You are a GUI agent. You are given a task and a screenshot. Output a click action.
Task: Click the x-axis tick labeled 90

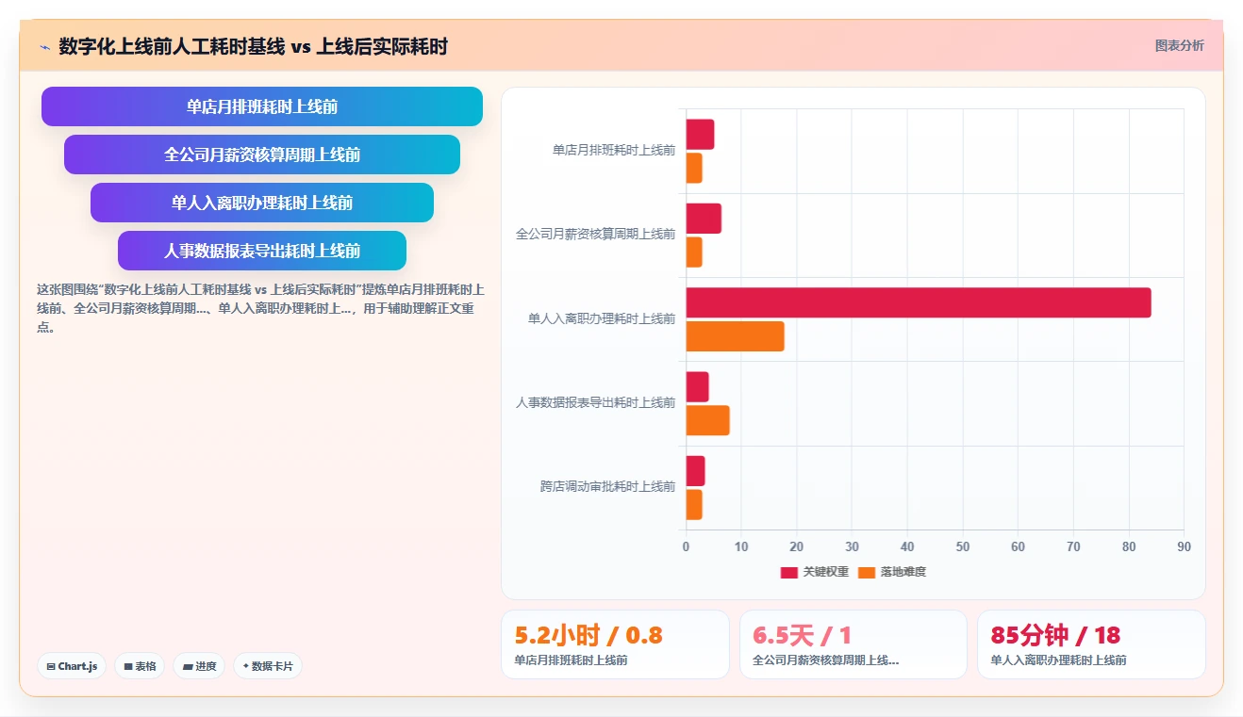tap(1184, 547)
